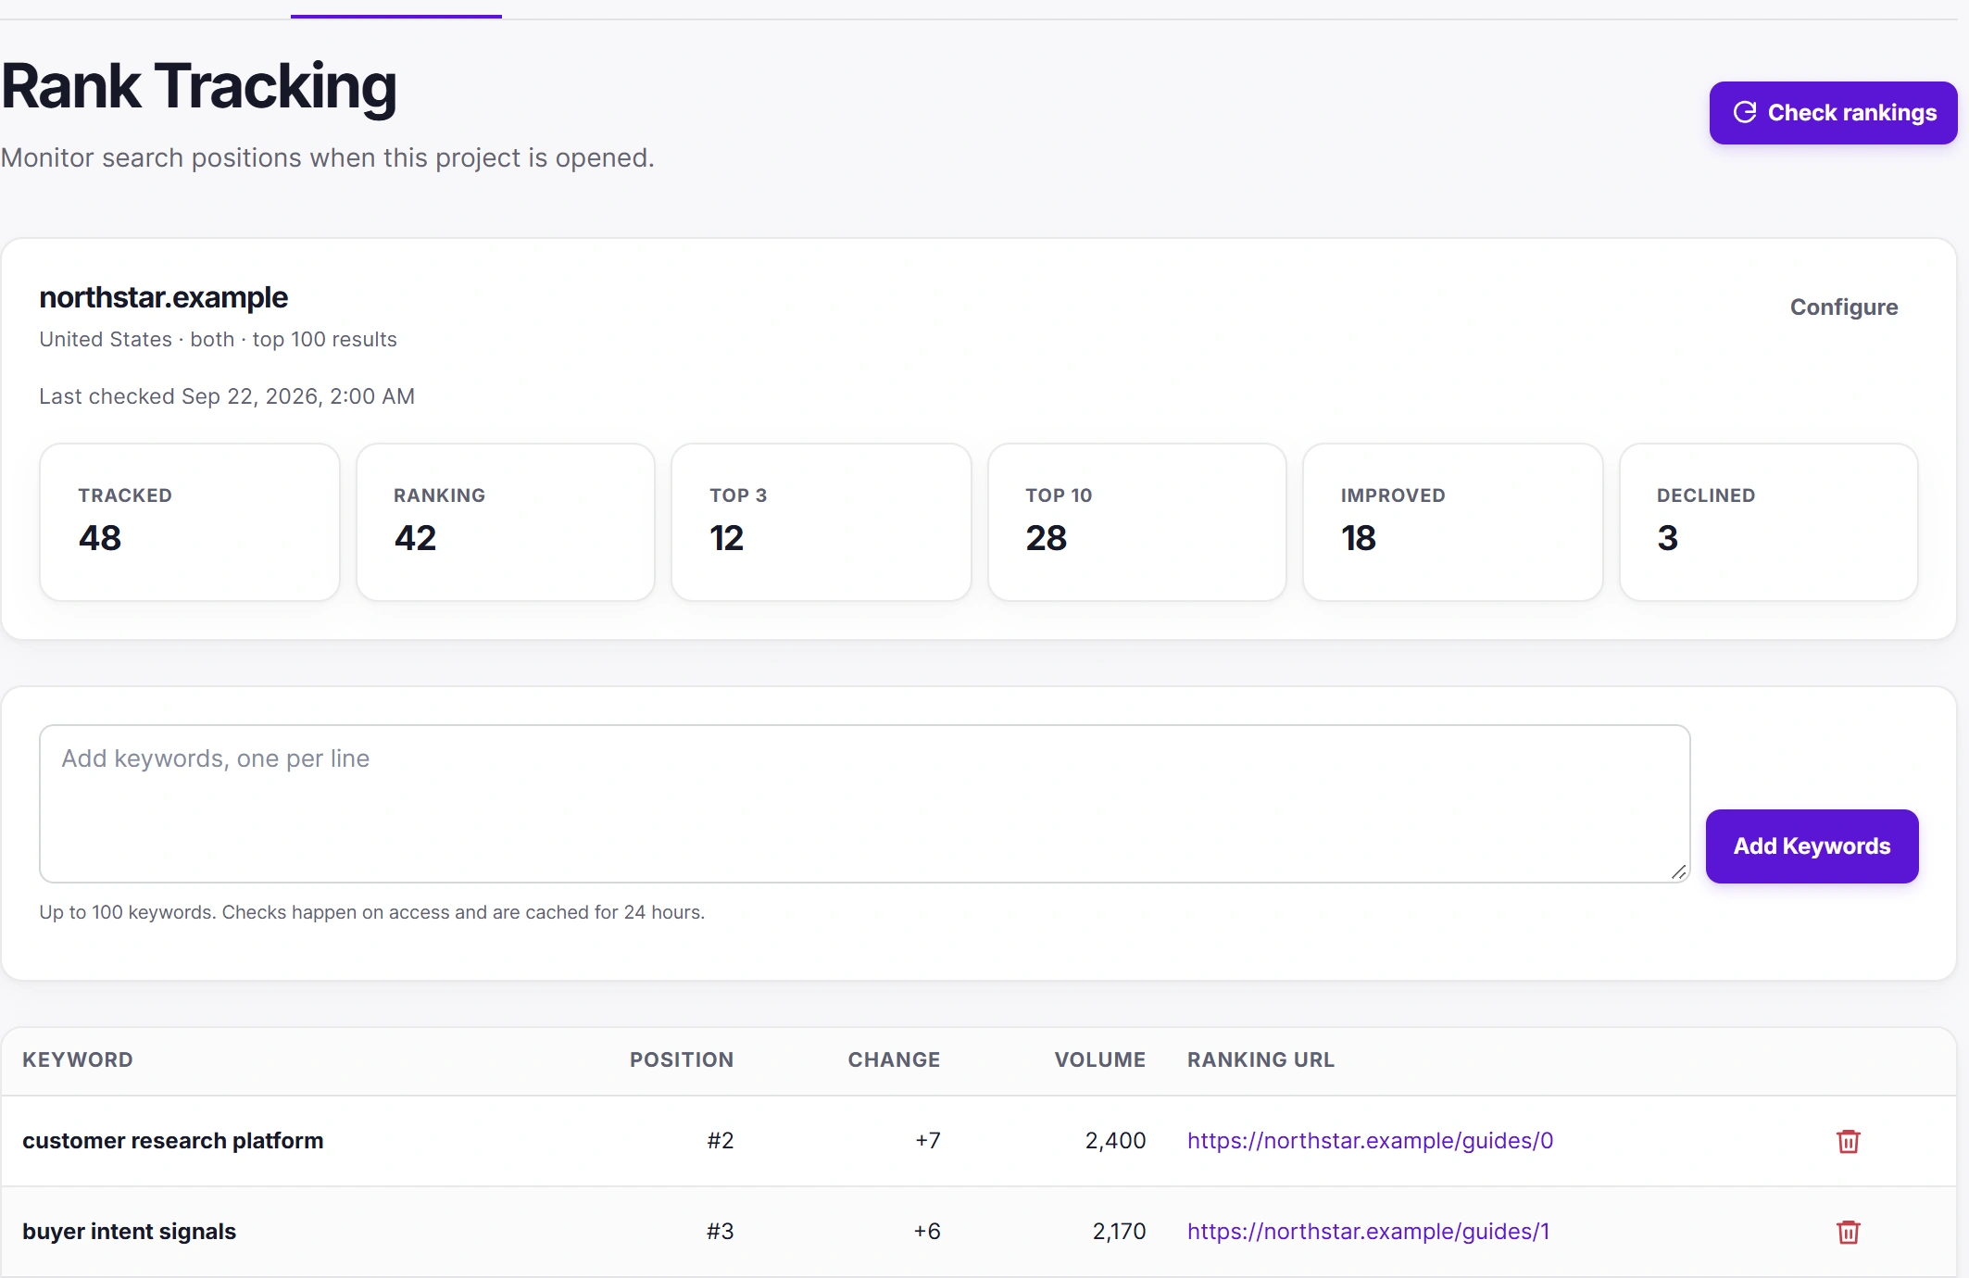
Task: Click the United States both top 100 text
Action: [x=218, y=340]
